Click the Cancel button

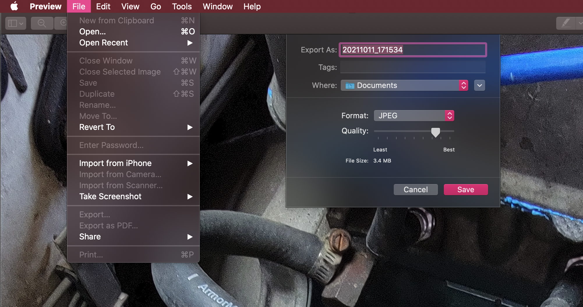pyautogui.click(x=416, y=190)
